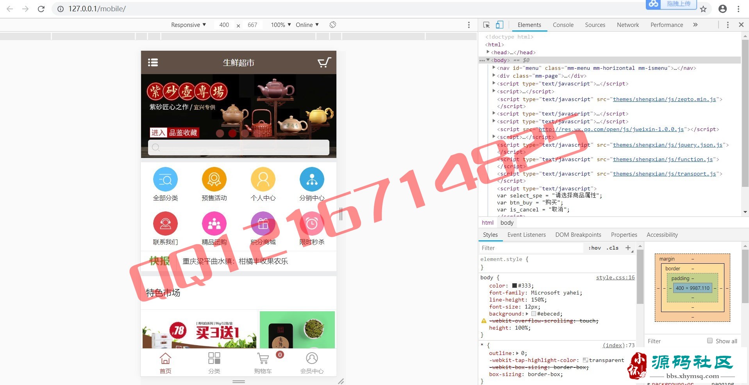Open the 分销中心 icon
749x385 pixels.
point(312,179)
